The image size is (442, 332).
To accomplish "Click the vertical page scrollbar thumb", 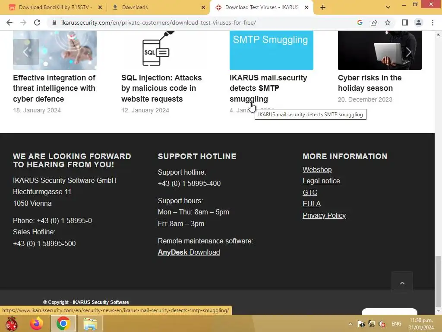I will point(438,281).
